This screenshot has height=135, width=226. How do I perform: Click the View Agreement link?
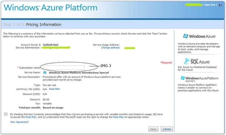(x=19, y=122)
